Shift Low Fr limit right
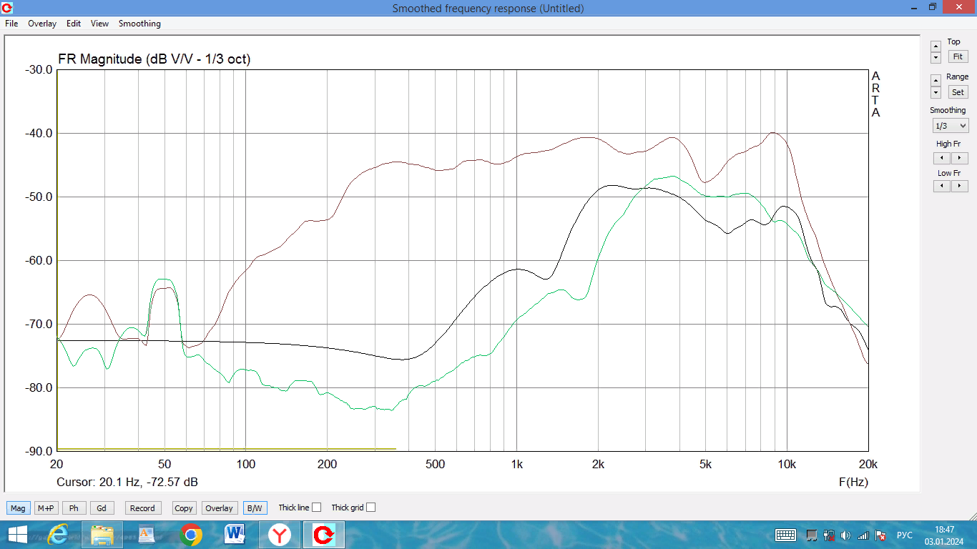 point(959,186)
